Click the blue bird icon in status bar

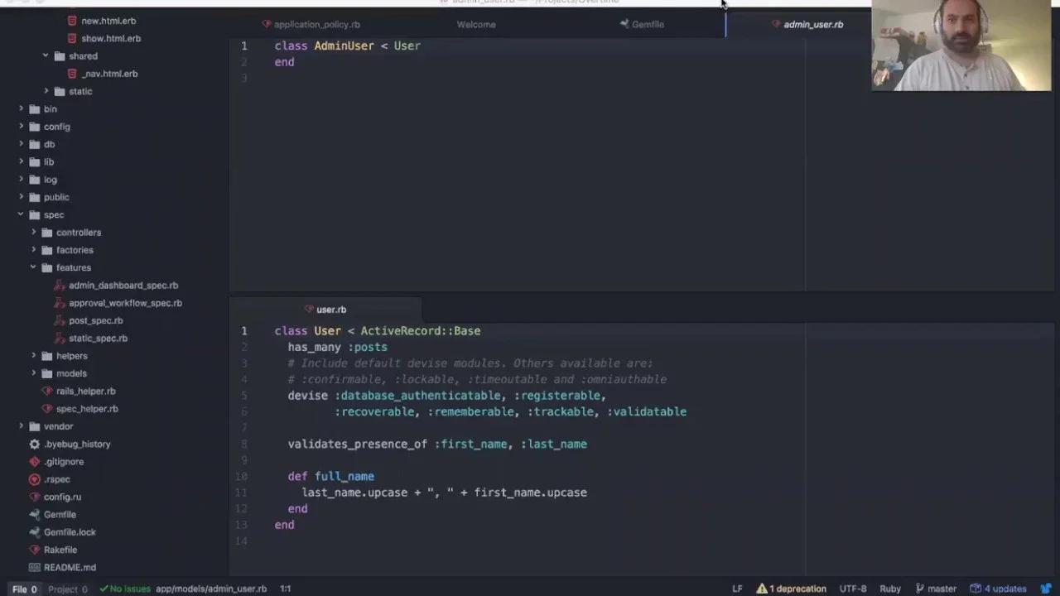pos(1046,589)
